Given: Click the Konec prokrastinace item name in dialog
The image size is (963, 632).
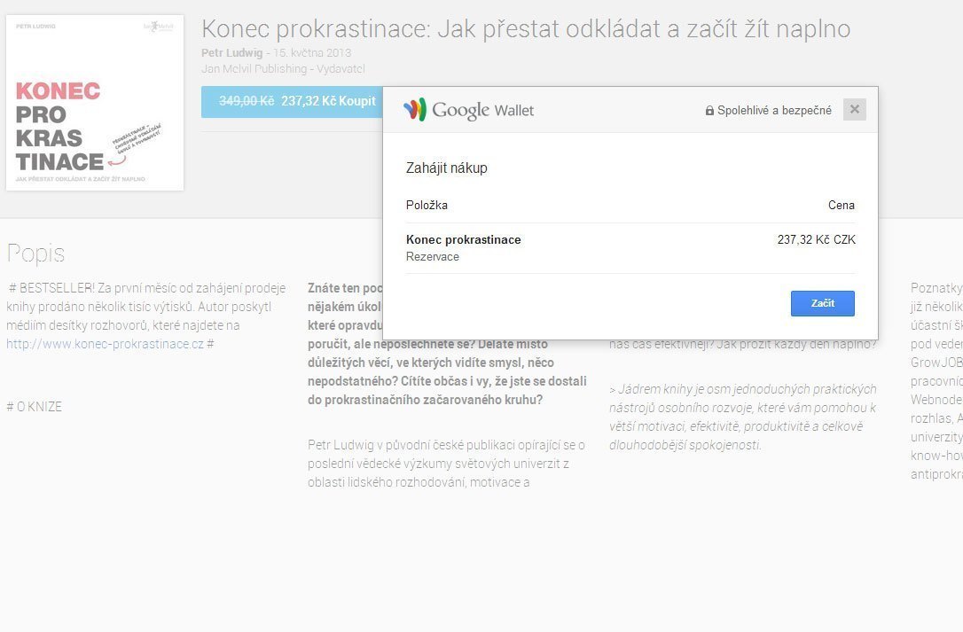Looking at the screenshot, I should (x=464, y=239).
